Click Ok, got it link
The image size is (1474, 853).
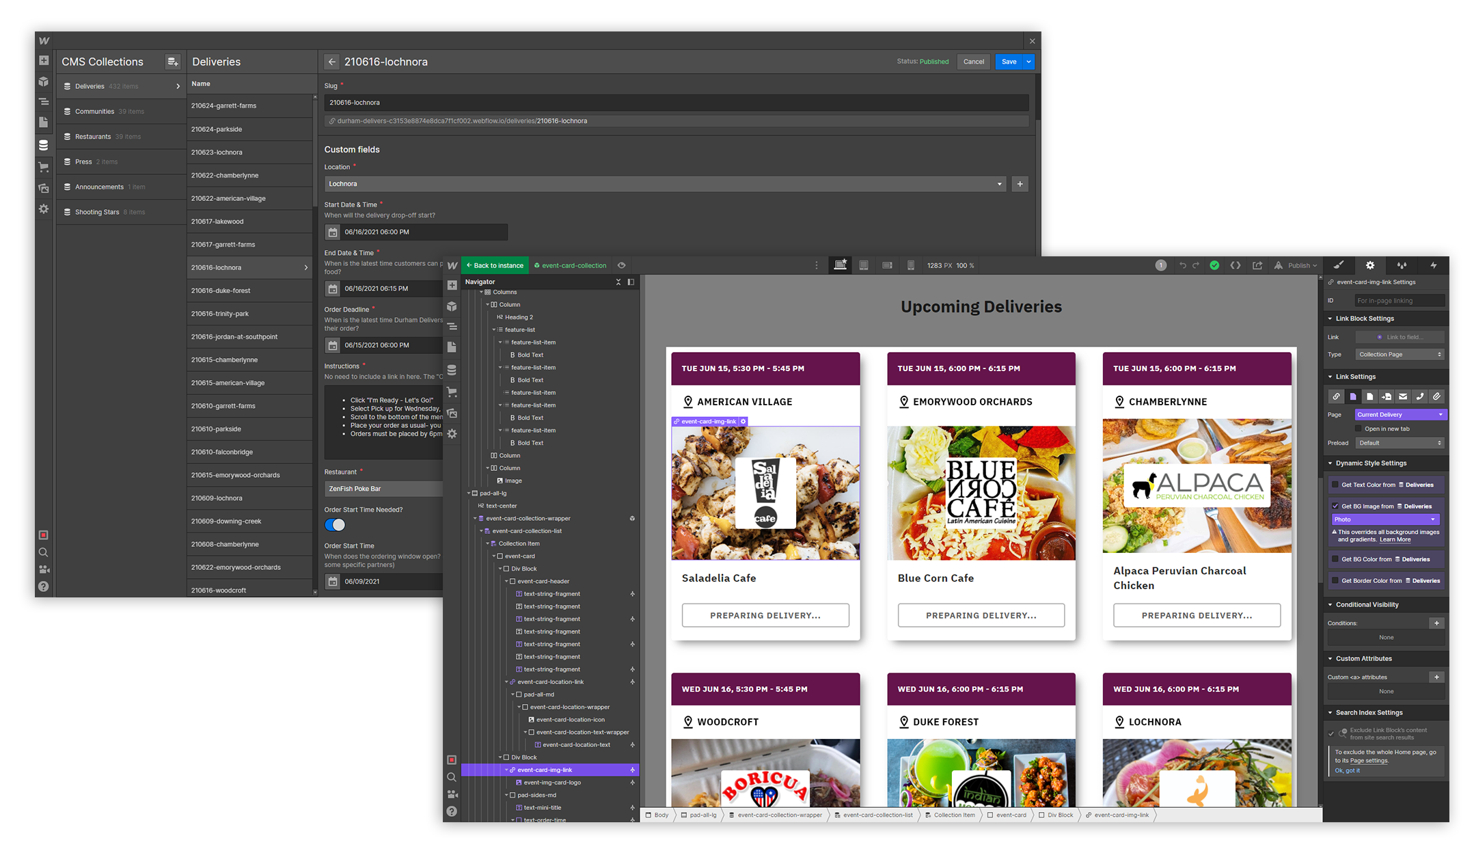tap(1347, 770)
